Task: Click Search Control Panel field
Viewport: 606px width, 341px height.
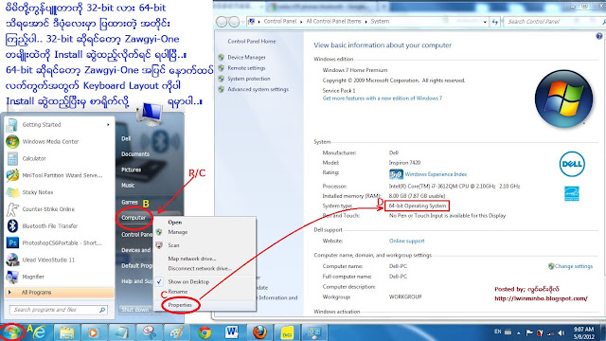Action: click(553, 22)
